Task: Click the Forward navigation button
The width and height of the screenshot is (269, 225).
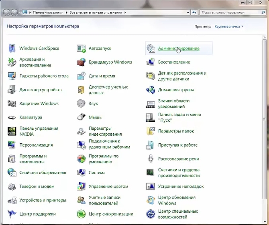Action: [x=14, y=12]
